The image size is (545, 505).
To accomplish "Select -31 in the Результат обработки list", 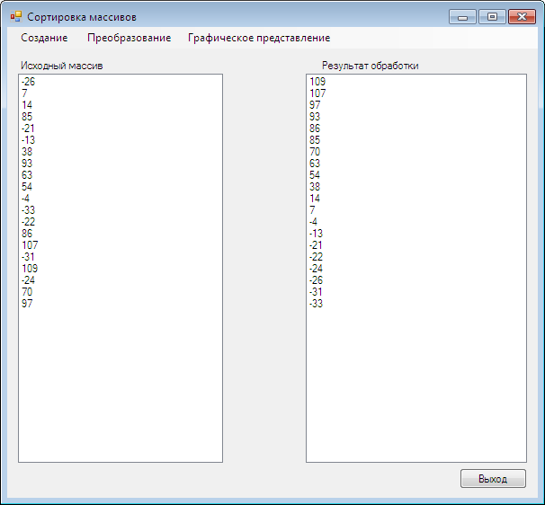I will [416, 292].
